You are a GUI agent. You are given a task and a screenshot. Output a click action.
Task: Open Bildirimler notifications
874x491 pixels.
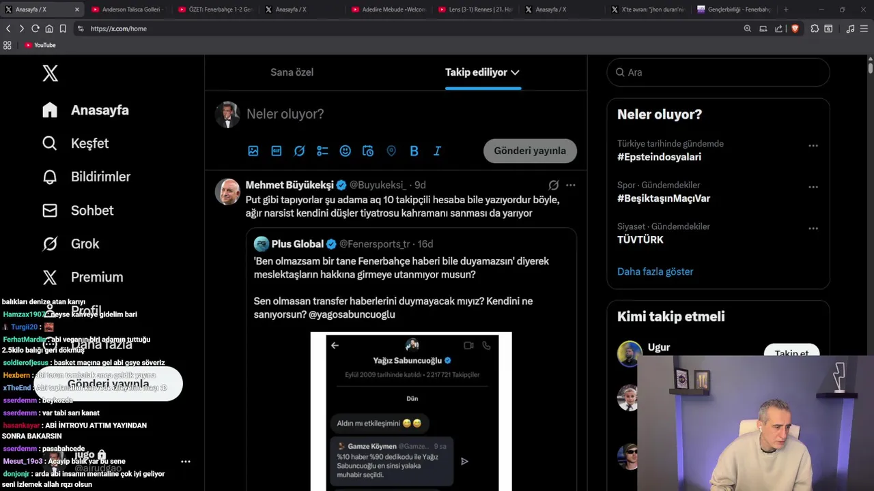point(86,177)
